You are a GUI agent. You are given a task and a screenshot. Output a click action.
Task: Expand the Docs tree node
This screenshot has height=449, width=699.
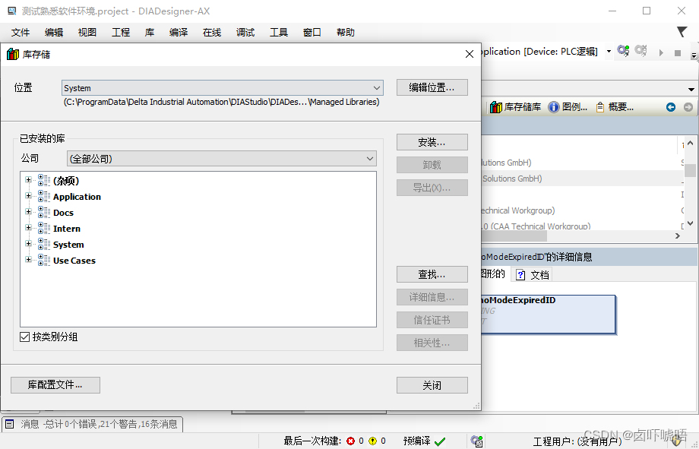pyautogui.click(x=29, y=212)
